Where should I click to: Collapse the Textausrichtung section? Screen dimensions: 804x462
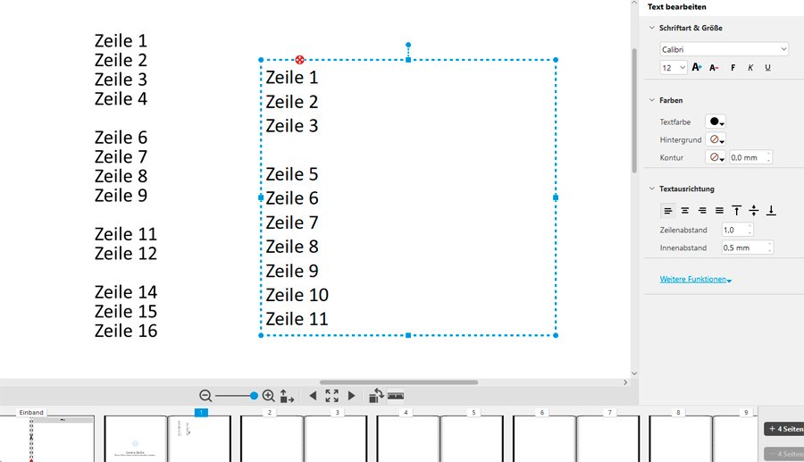click(651, 189)
